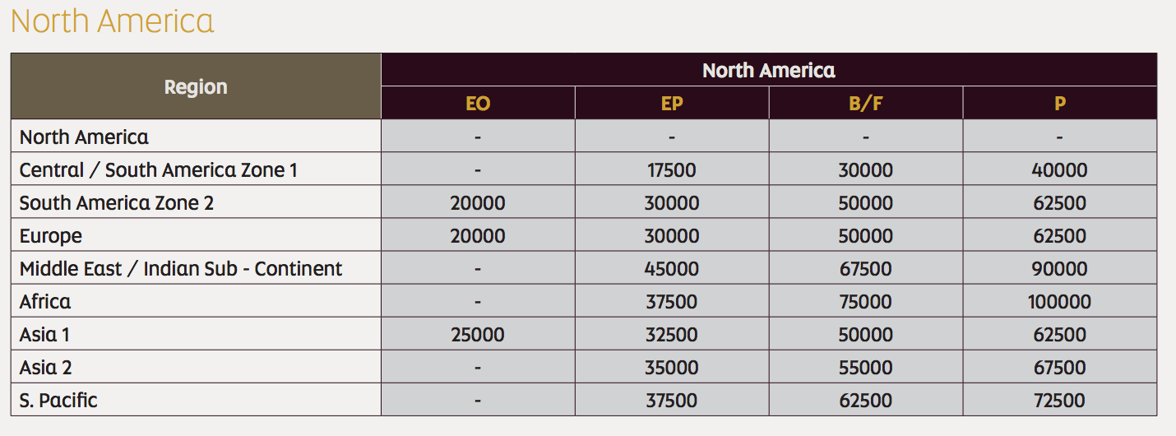Click the 25000 EO value for Asia 1
Image resolution: width=1176 pixels, height=436 pixels.
click(478, 335)
